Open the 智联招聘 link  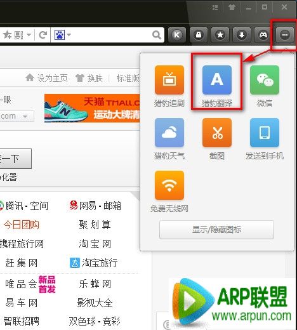coord(22,321)
